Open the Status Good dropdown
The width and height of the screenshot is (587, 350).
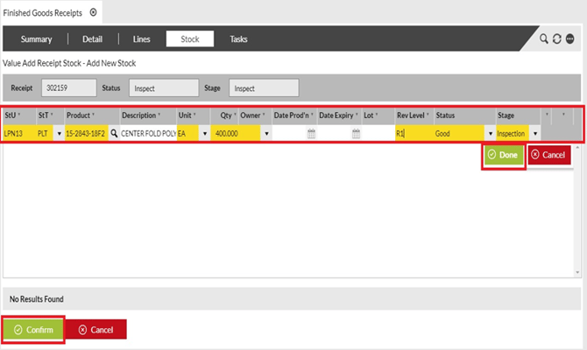tap(490, 134)
